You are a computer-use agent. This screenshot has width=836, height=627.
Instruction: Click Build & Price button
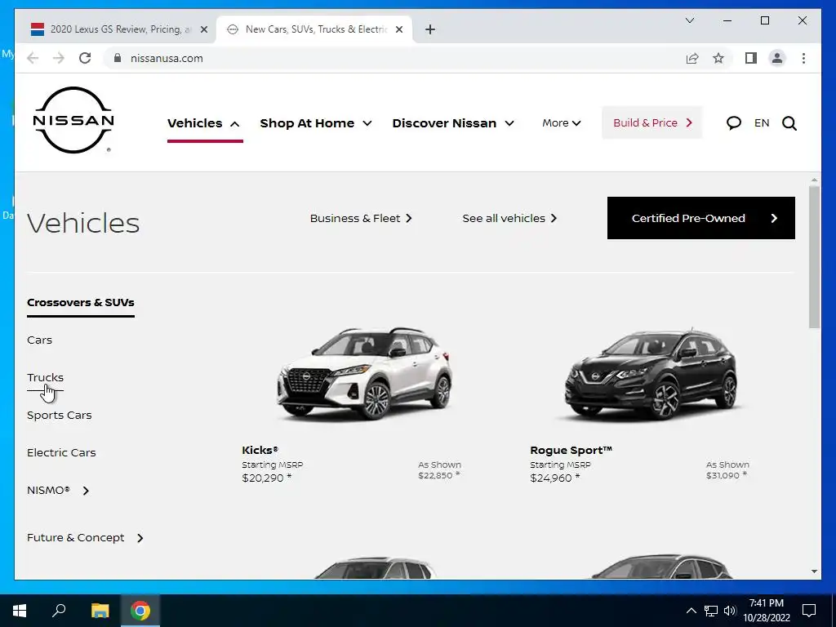[652, 122]
